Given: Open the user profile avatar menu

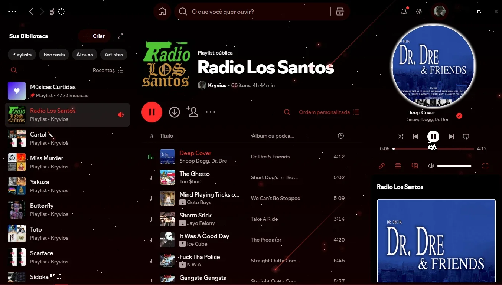Looking at the screenshot, I should point(440,12).
